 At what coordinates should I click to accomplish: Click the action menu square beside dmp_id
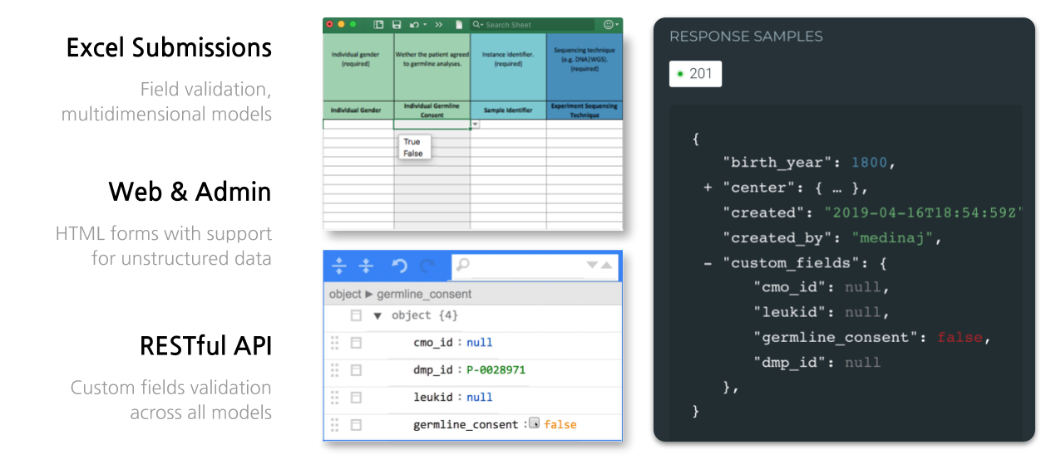coord(356,369)
